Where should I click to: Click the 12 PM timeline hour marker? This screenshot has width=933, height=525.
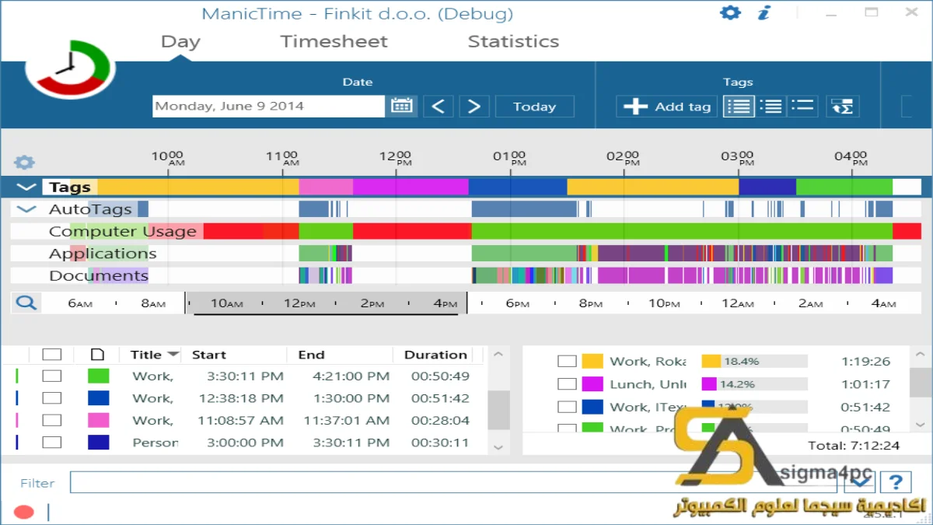coord(396,158)
